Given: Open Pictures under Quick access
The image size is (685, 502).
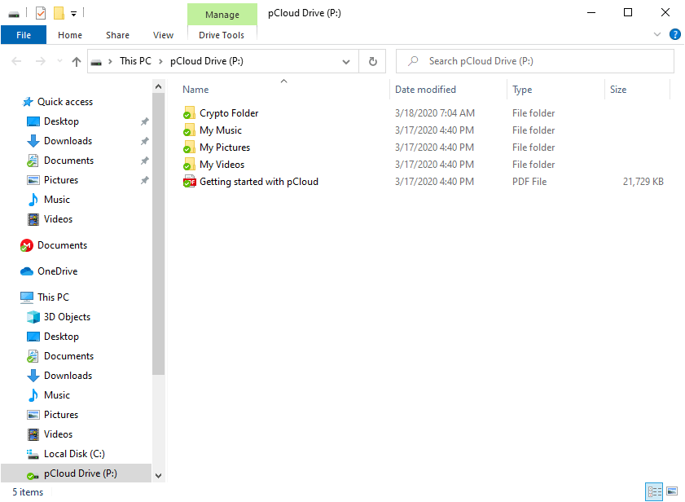Looking at the screenshot, I should pyautogui.click(x=61, y=180).
